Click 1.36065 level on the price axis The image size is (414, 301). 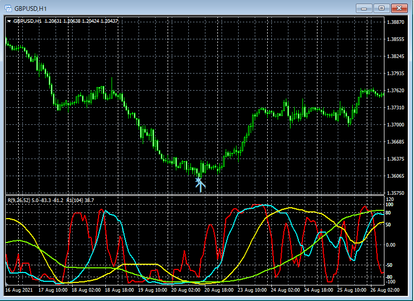tap(396, 176)
